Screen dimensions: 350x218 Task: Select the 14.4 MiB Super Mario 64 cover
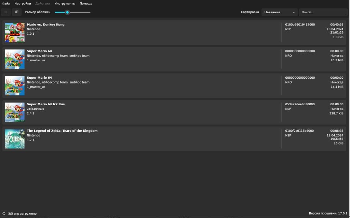pyautogui.click(x=15, y=85)
